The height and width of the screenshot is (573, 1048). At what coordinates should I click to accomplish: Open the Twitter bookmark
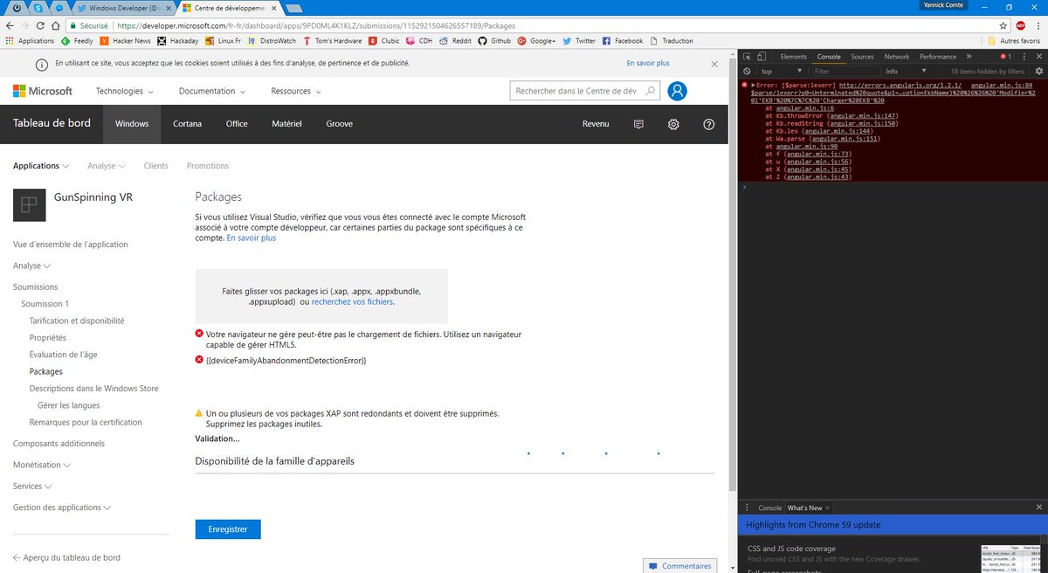click(x=578, y=40)
